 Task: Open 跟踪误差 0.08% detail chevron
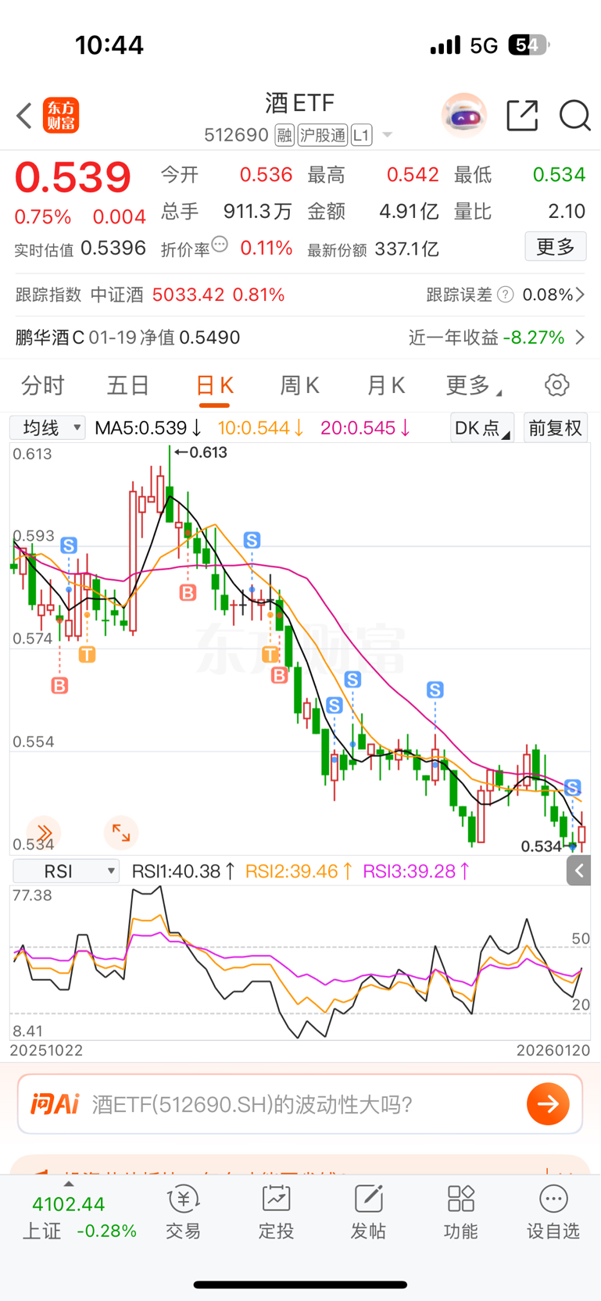[579, 295]
